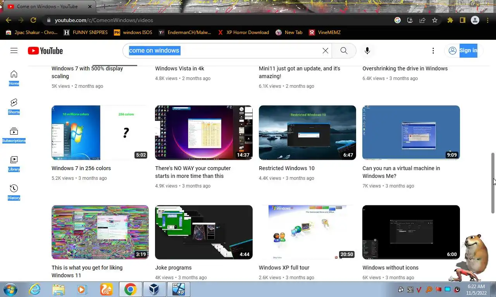Viewport: 496px width, 297px height.
Task: Open the New Tab bookmark
Action: [x=289, y=32]
